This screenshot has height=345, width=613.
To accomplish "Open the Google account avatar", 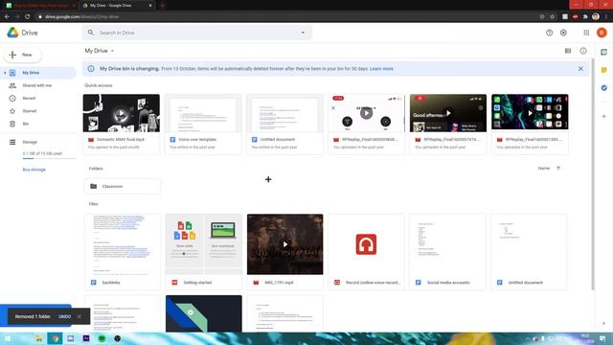I will tap(602, 33).
